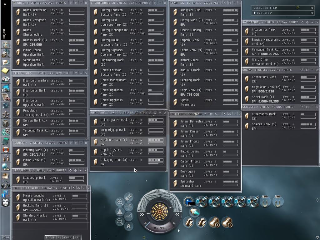
Task: Click the HUD right double-arrow expander
Action: [177, 214]
